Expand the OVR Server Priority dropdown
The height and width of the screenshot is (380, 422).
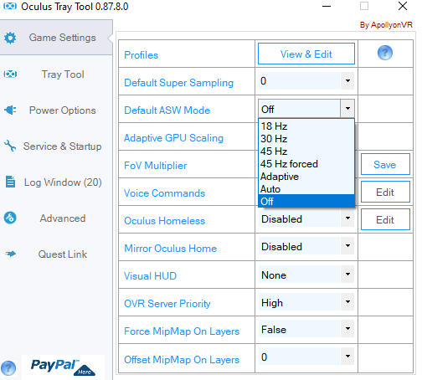click(347, 301)
